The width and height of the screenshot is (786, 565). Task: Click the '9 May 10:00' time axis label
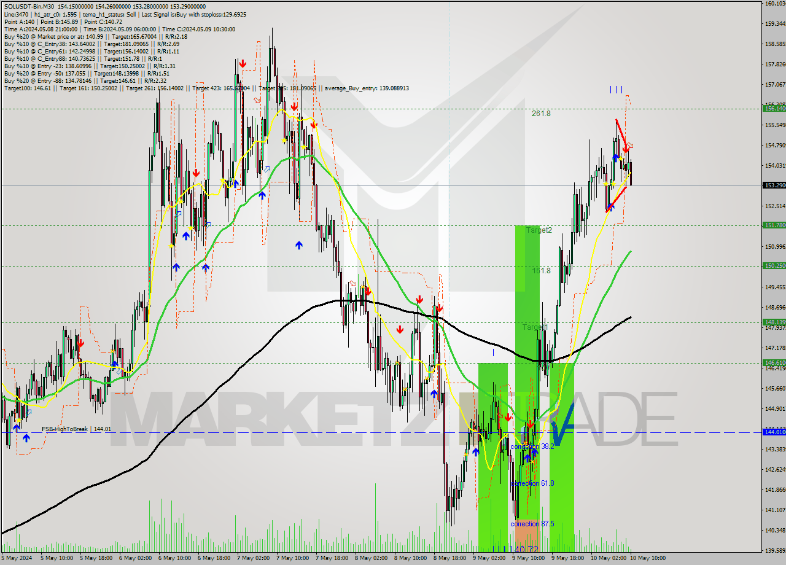527,558
